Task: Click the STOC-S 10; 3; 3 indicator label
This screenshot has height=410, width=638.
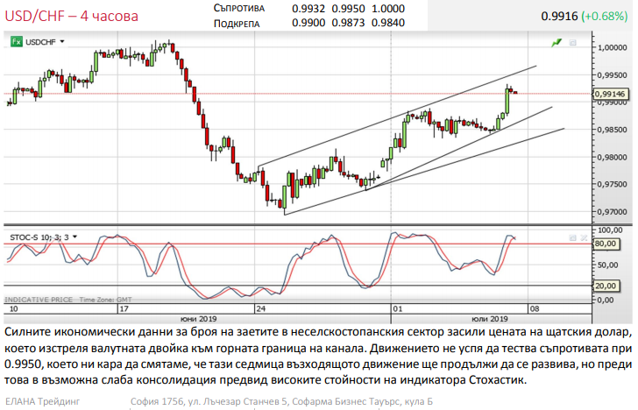Action: pyautogui.click(x=39, y=237)
